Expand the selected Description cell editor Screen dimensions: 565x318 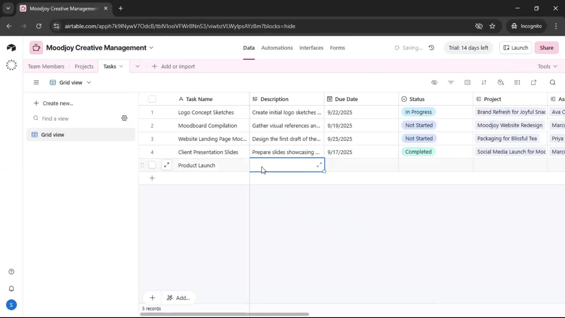319,165
